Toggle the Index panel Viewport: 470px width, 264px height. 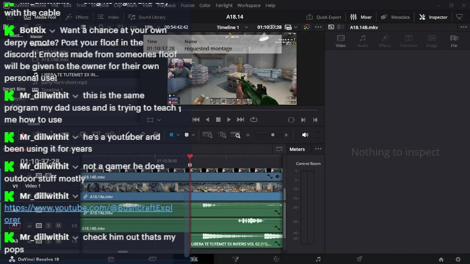click(108, 17)
